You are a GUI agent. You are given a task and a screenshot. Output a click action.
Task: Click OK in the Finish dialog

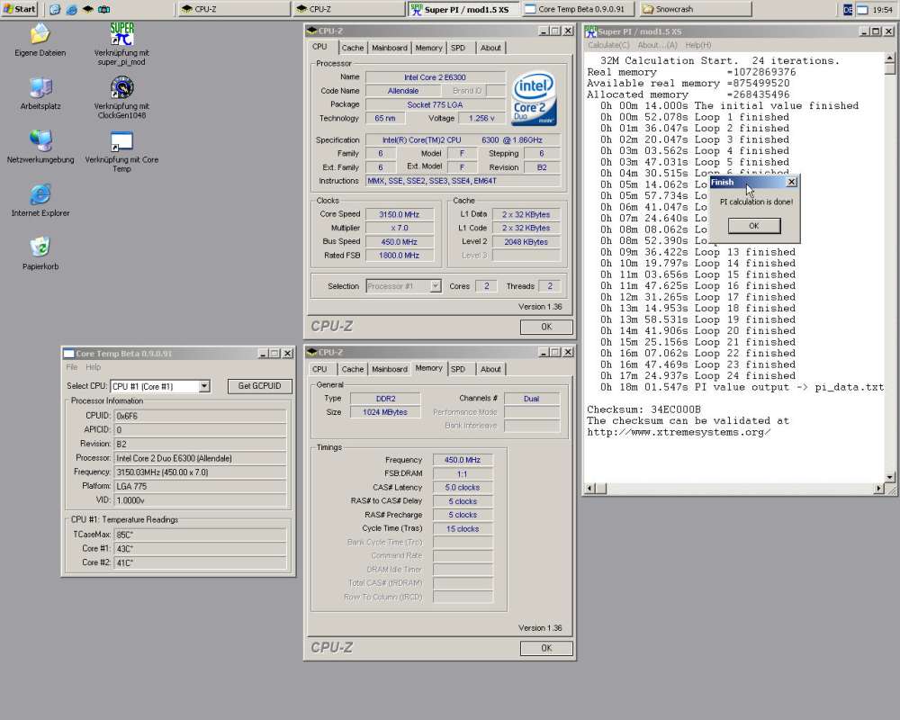(754, 226)
